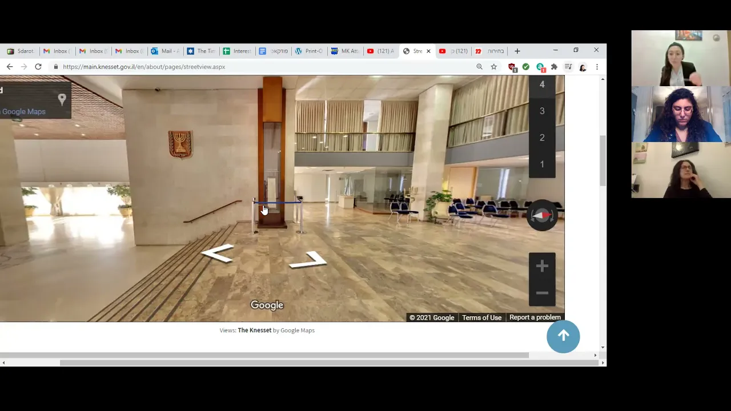Switch to the MK Att tab
Viewport: 731px width, 411px height.
pos(345,51)
